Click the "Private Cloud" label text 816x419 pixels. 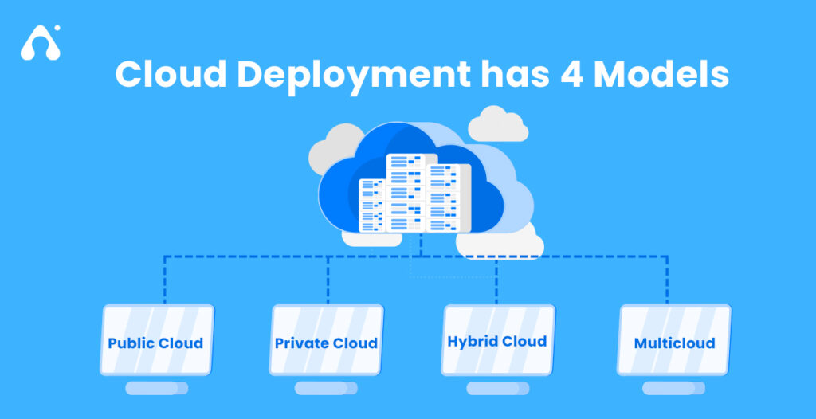[x=326, y=343]
